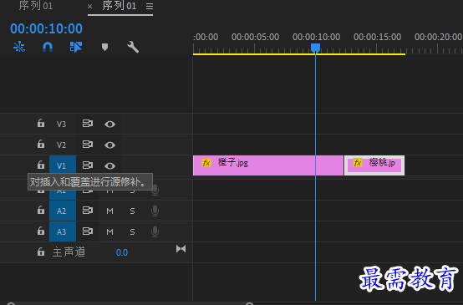The image size is (463, 305).
Task: Click the master track output icon beside 0.0
Action: tap(181, 249)
